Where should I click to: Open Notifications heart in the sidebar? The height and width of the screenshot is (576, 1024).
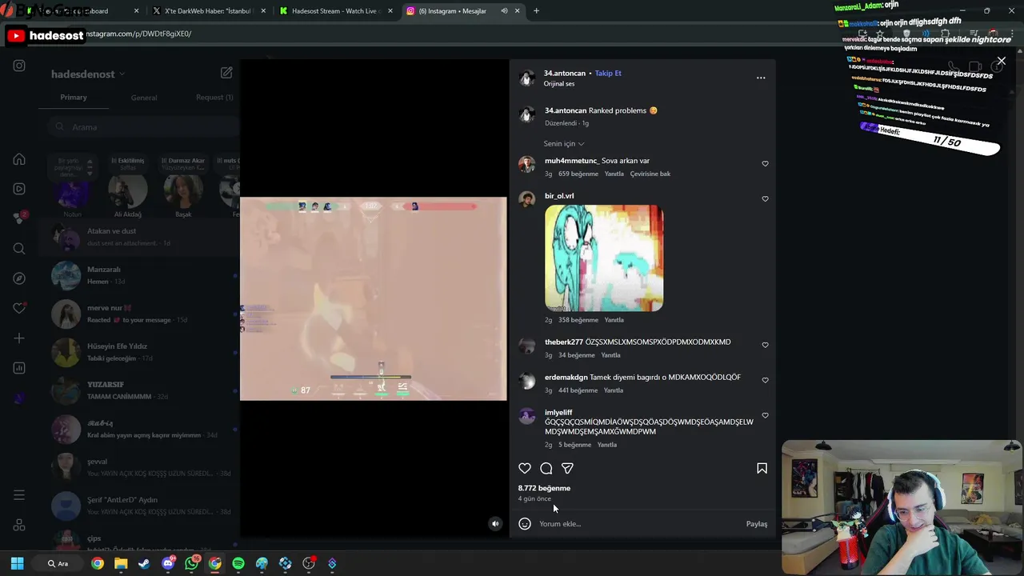pos(19,308)
